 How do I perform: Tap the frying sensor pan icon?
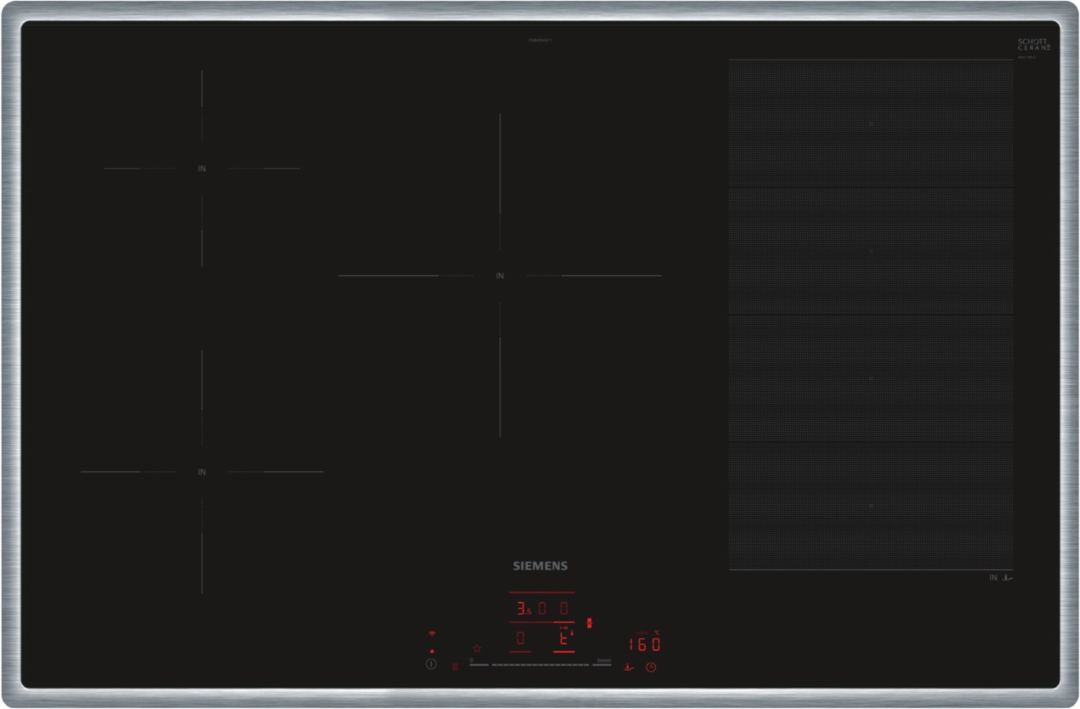[x=629, y=667]
